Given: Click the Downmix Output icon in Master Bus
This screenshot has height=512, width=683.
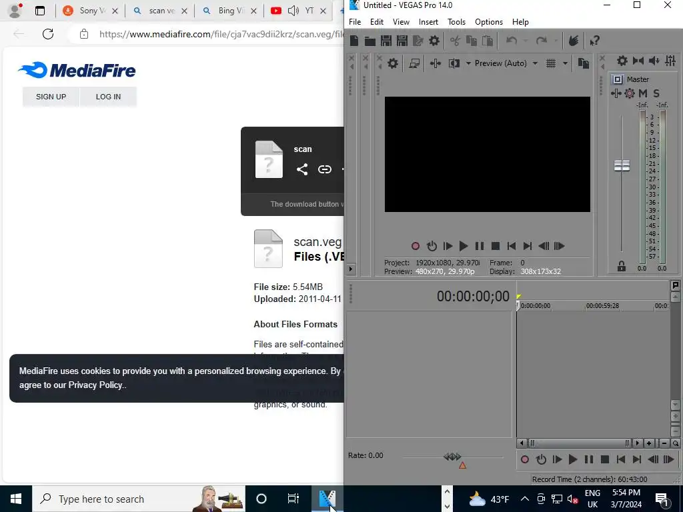Looking at the screenshot, I should pyautogui.click(x=638, y=61).
